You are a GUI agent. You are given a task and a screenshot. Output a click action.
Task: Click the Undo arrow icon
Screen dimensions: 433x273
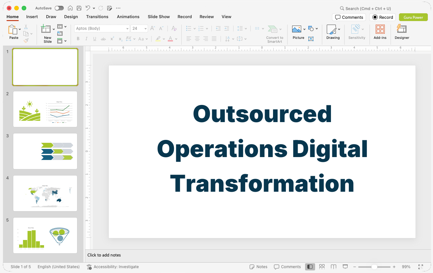point(88,8)
